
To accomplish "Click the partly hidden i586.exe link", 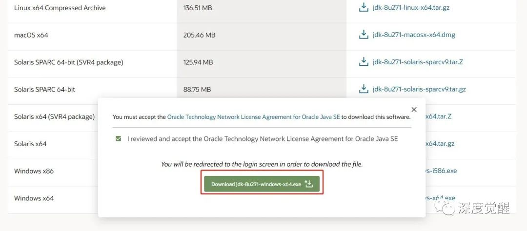I will click(441, 171).
